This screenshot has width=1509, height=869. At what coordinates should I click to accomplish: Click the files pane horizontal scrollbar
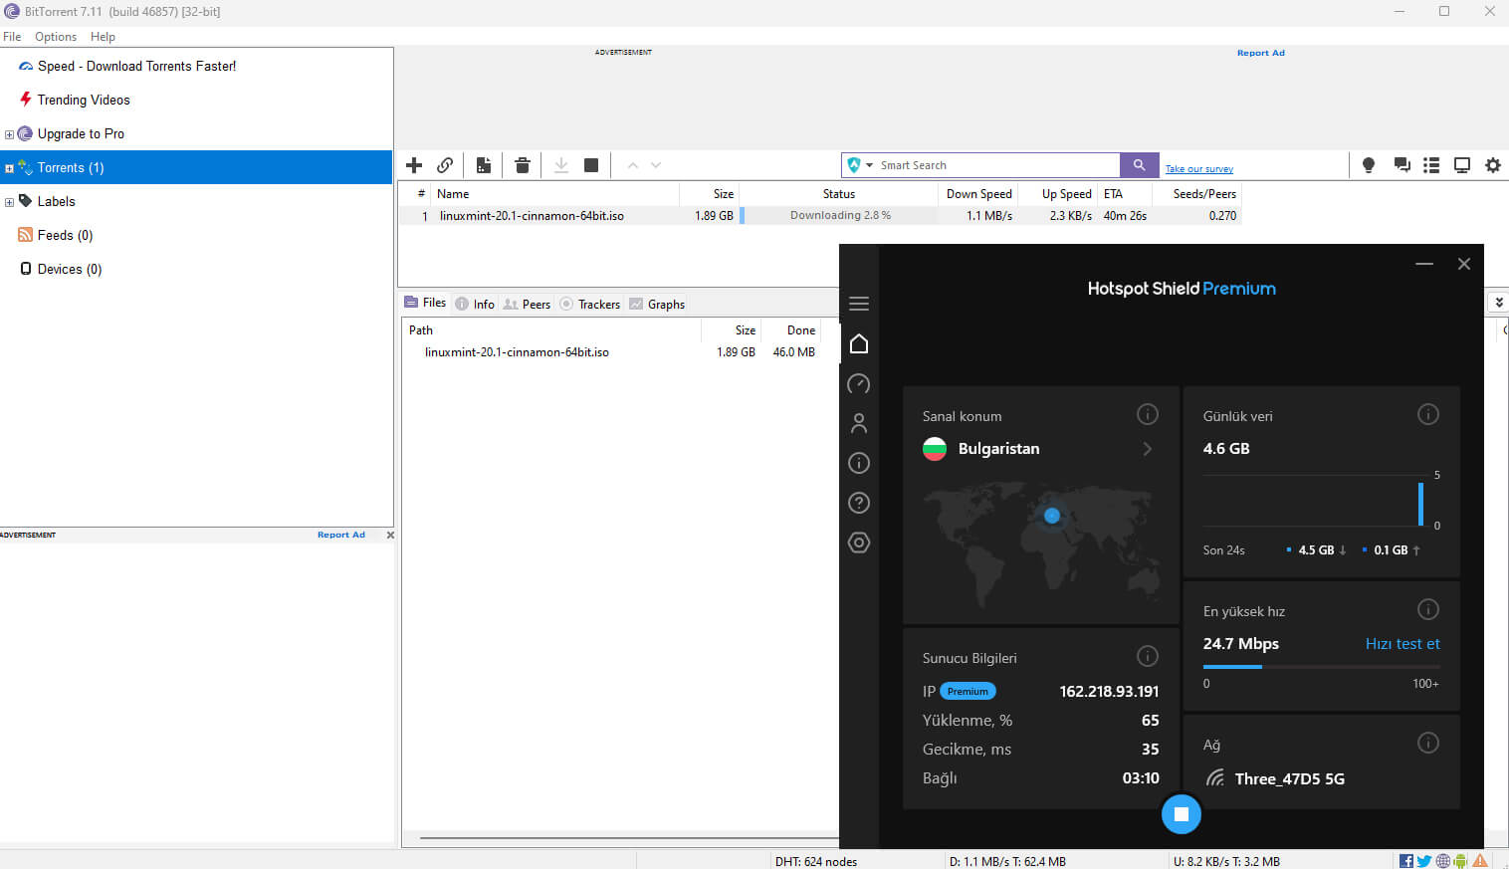click(x=629, y=838)
